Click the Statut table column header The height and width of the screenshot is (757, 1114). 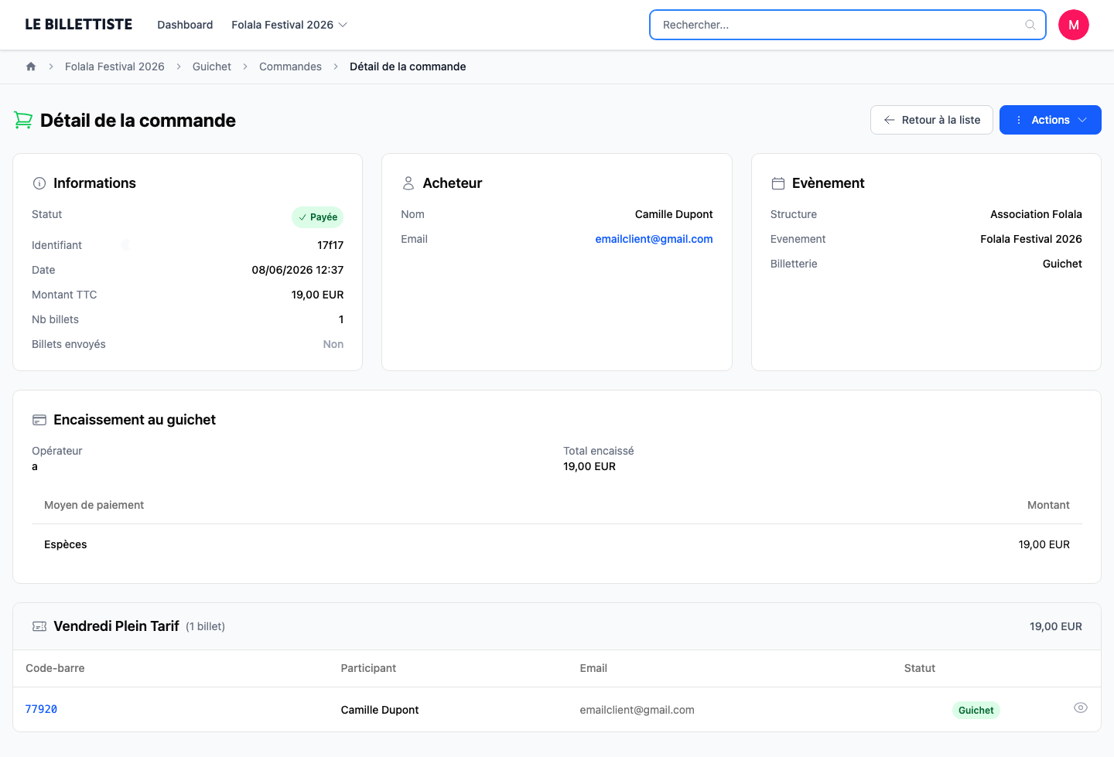coord(920,668)
